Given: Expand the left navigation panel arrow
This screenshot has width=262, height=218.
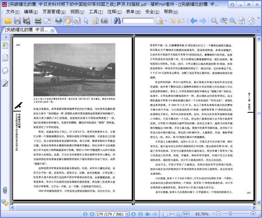Looking at the screenshot, I should point(6,37).
